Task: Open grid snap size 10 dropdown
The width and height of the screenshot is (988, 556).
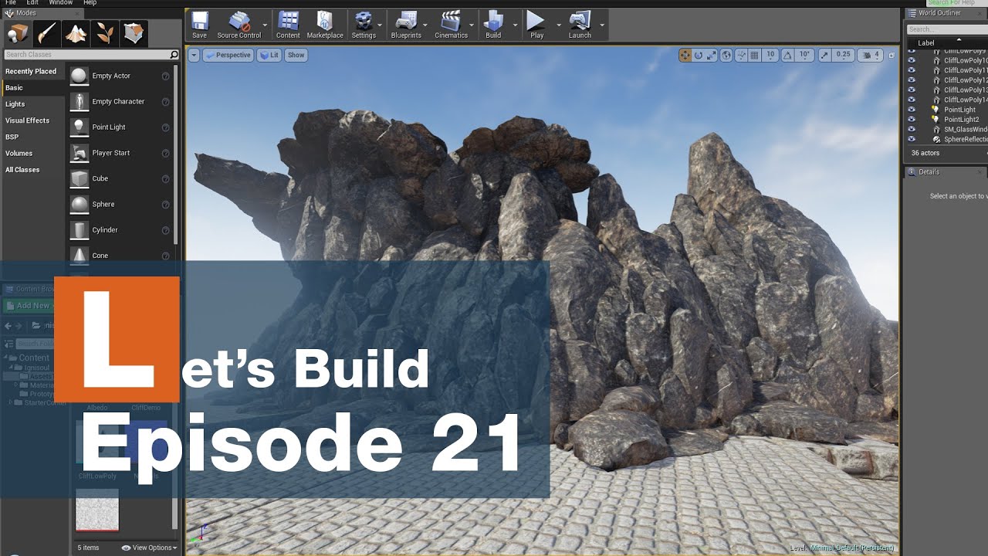Action: pos(770,55)
